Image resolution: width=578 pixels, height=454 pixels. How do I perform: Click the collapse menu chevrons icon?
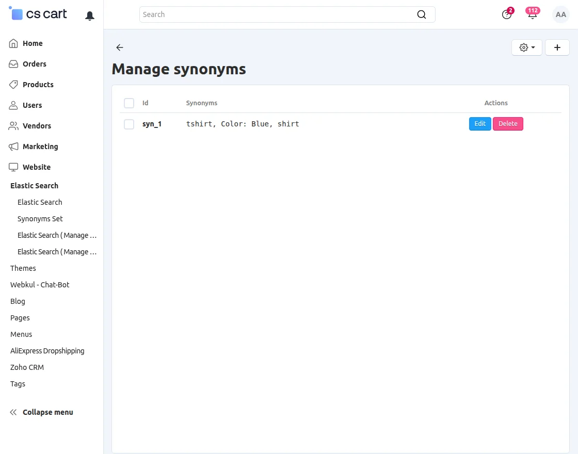[x=13, y=412]
